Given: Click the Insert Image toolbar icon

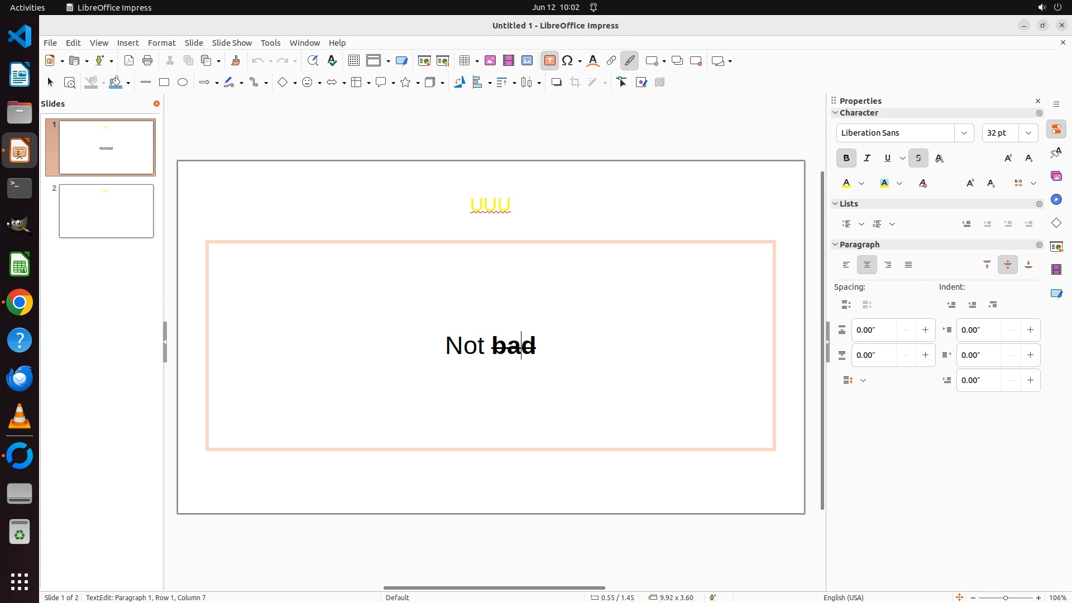Looking at the screenshot, I should click(x=490, y=61).
